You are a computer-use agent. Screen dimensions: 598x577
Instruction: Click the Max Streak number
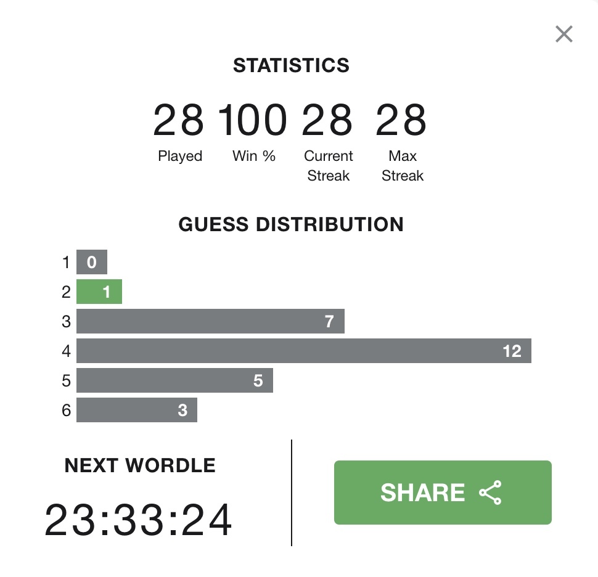tap(401, 121)
